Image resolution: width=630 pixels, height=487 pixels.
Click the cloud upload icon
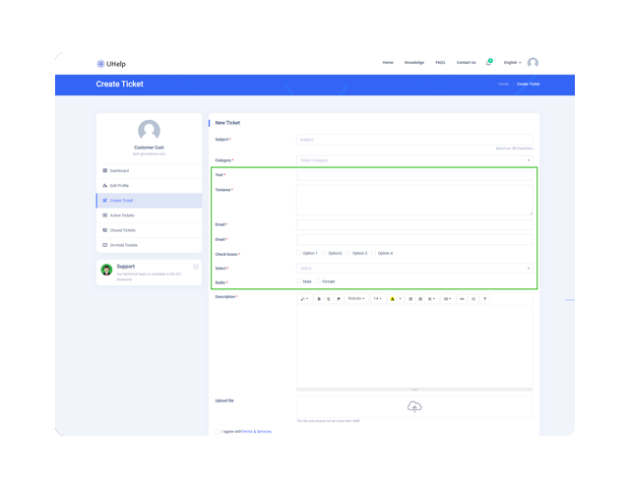pyautogui.click(x=414, y=406)
